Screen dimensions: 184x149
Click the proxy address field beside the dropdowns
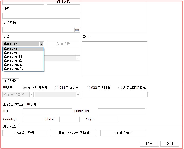(115, 94)
